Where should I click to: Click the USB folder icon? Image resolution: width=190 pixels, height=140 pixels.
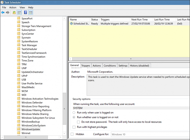tap(18, 80)
